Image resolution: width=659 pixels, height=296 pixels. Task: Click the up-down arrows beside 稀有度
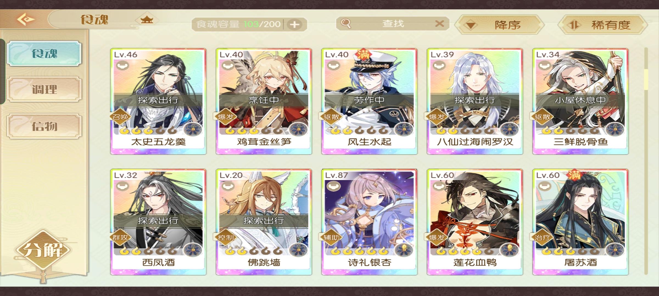tap(574, 25)
